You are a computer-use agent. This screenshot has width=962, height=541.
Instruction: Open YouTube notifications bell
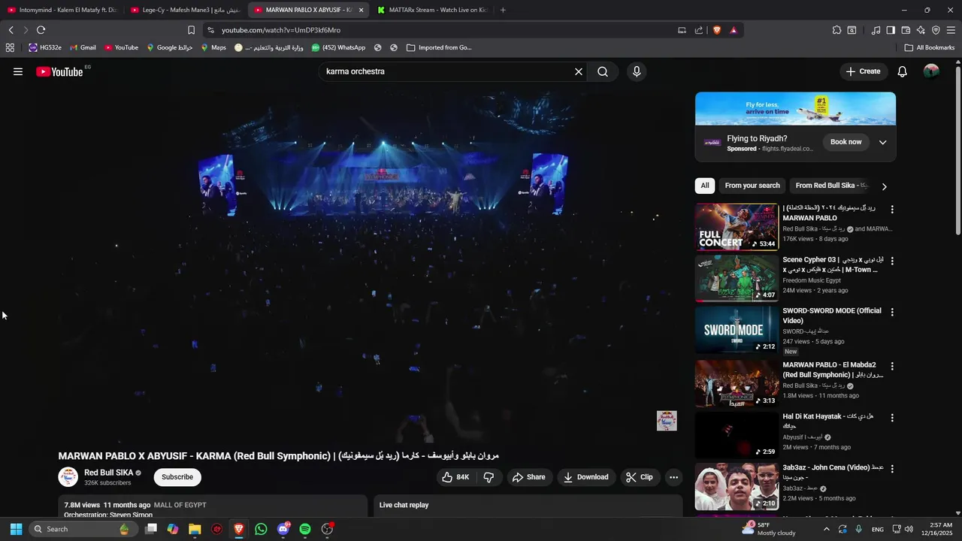point(903,71)
